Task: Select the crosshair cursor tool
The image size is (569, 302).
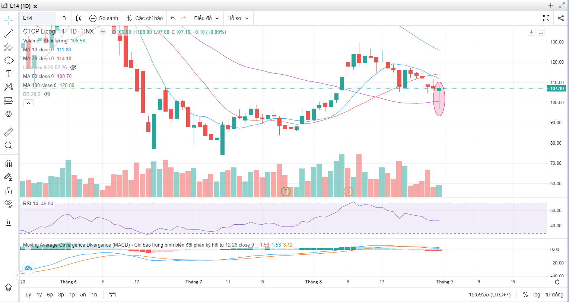Action: point(9,19)
